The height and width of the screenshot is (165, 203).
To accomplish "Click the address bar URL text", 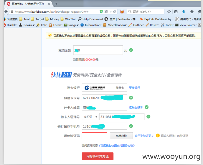I will [52, 12].
